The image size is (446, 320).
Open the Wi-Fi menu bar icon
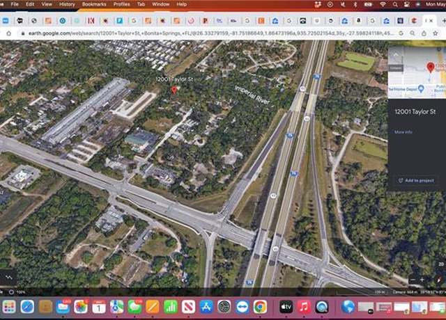(383, 4)
